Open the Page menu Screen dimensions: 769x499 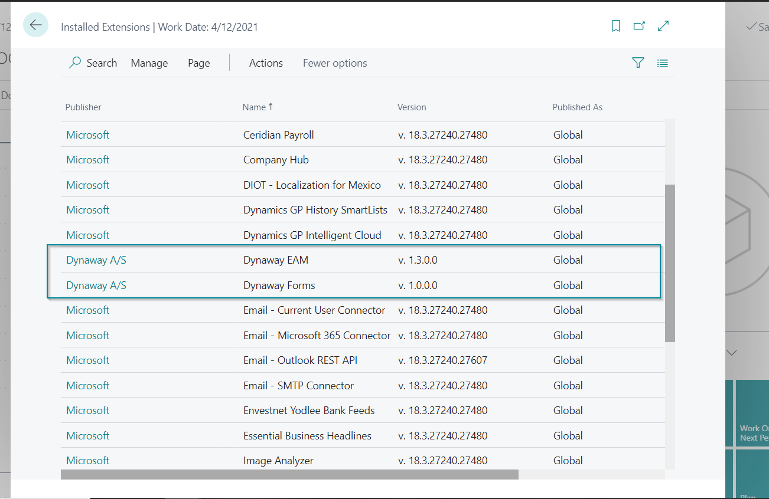[x=199, y=63]
